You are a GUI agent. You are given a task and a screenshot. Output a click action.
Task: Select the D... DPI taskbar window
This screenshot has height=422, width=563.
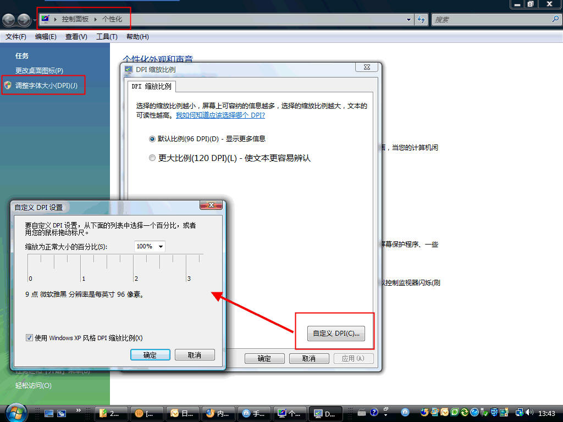point(325,413)
